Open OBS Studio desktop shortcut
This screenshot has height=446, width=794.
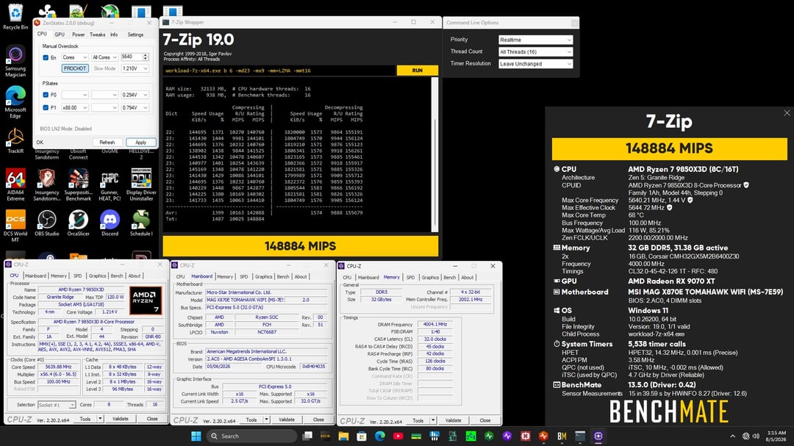click(x=46, y=223)
